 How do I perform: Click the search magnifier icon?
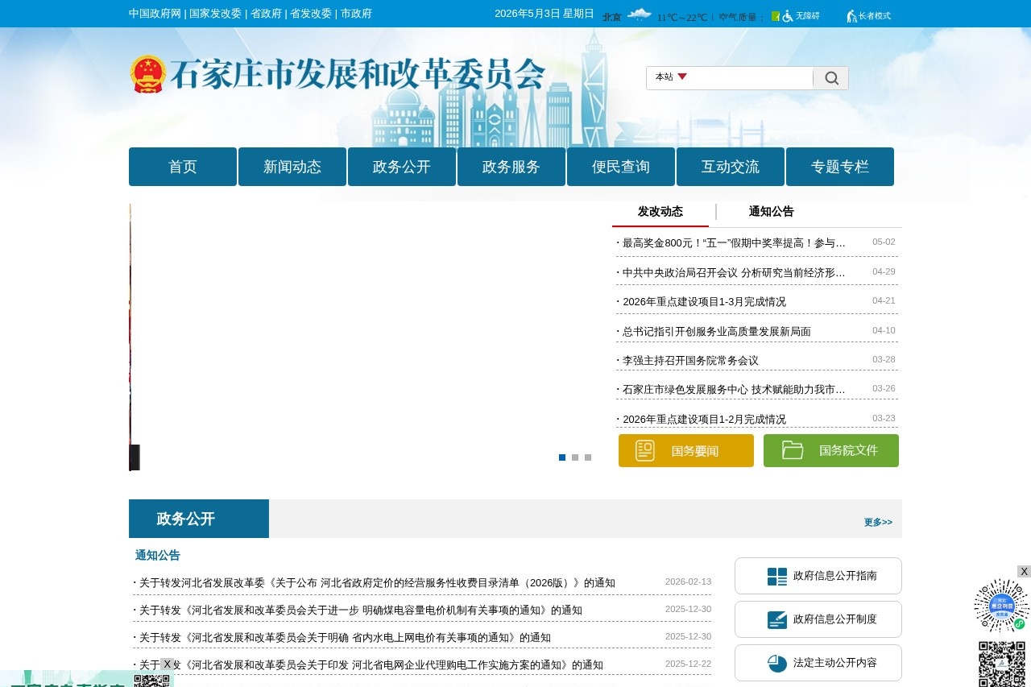[x=831, y=78]
